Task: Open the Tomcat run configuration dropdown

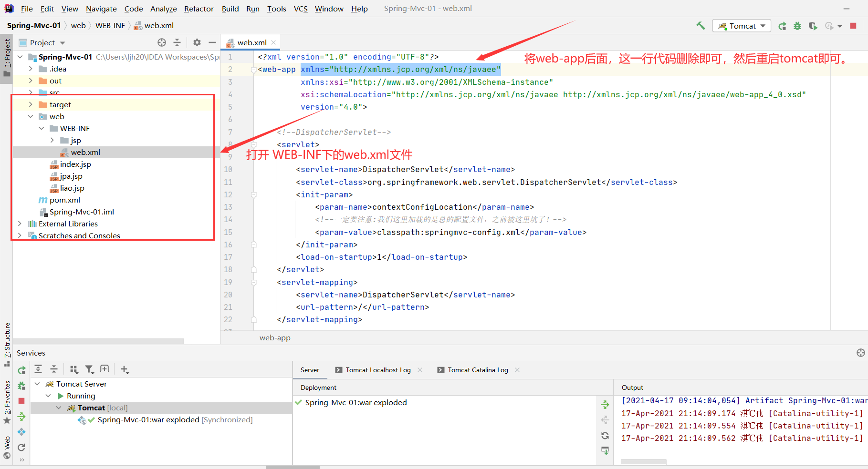Action: coord(742,26)
